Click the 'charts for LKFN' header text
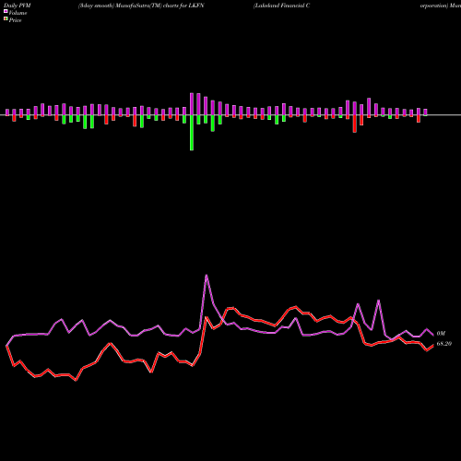The image size is (461, 461). click(183, 6)
